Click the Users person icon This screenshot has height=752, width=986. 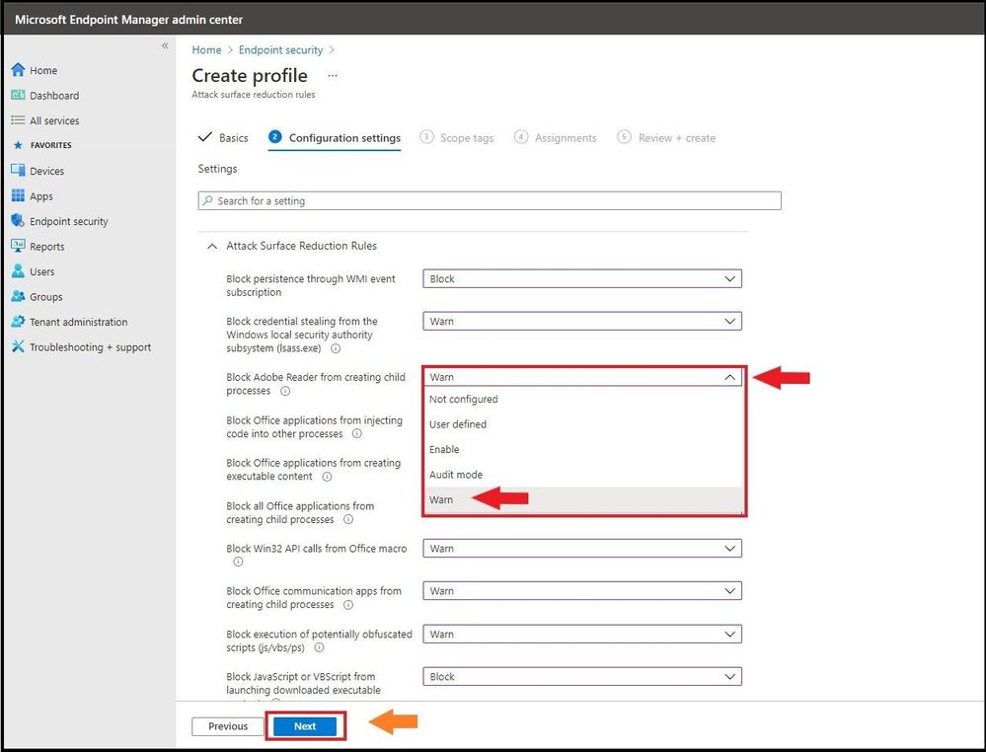point(18,271)
